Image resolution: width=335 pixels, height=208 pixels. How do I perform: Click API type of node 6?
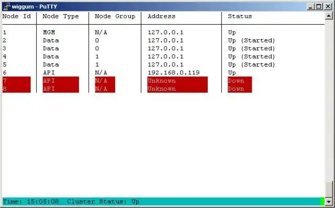[49, 72]
